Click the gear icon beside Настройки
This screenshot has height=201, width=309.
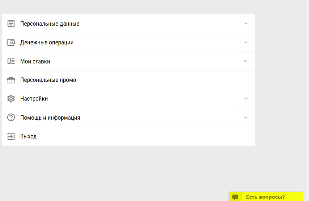pyautogui.click(x=11, y=99)
